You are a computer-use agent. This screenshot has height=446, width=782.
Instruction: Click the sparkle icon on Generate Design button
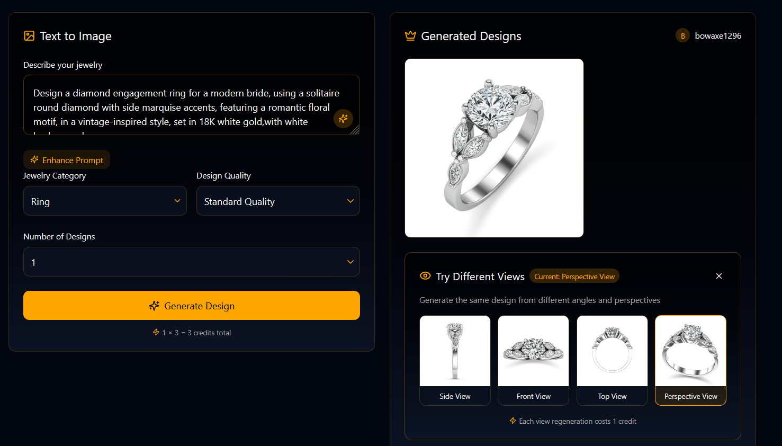click(x=154, y=306)
